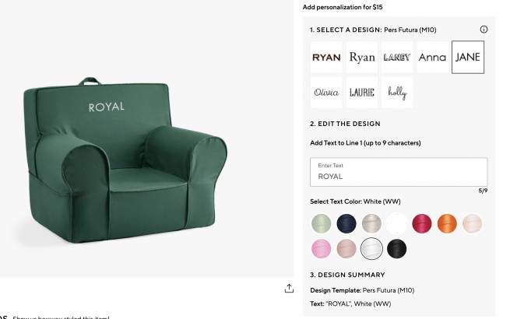Select the highlighted white thread swatch

(x=371, y=249)
